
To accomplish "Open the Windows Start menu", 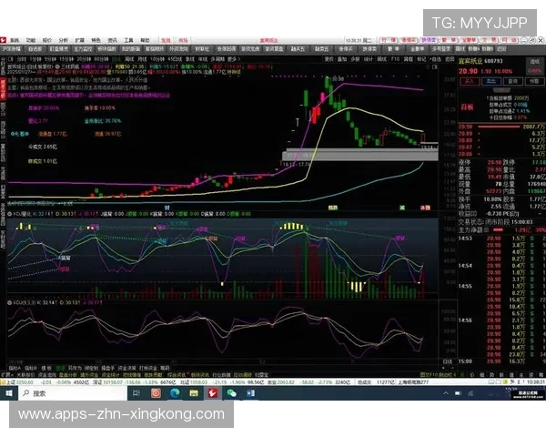I will coord(9,393).
